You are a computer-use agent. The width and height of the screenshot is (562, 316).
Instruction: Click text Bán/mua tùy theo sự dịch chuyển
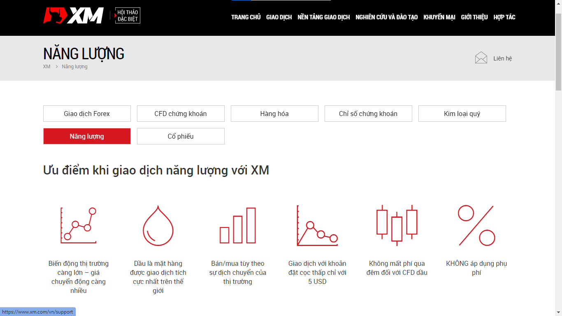click(238, 272)
